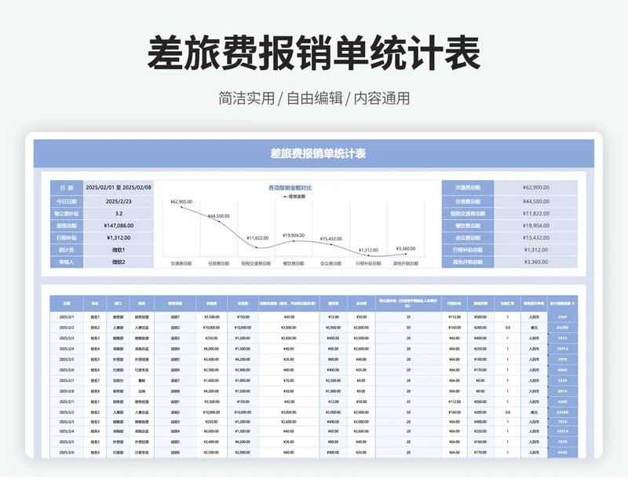Image resolution: width=628 pixels, height=484 pixels.
Task: Click the 住宿费总额 total ¥44,500.00
Action: coord(537,200)
